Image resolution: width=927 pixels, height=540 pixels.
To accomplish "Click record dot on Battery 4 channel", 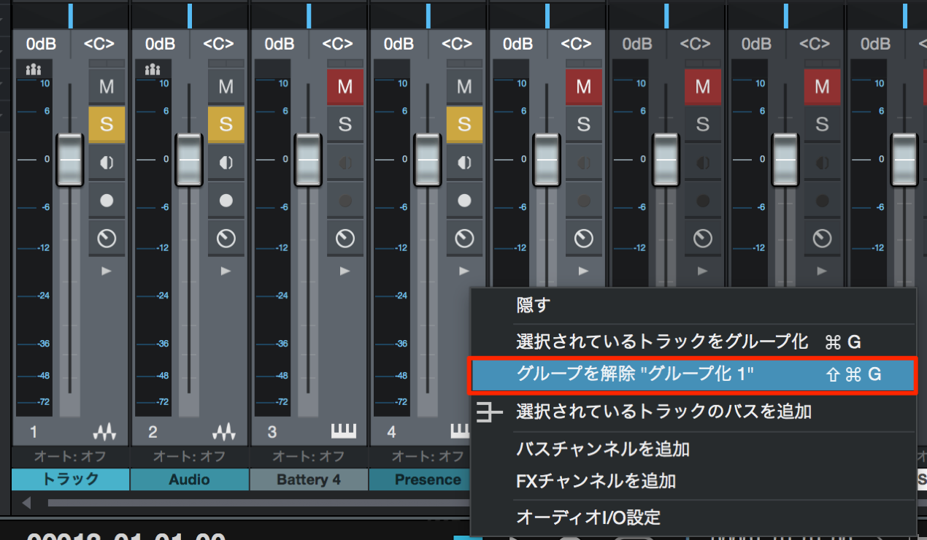I will pyautogui.click(x=345, y=200).
